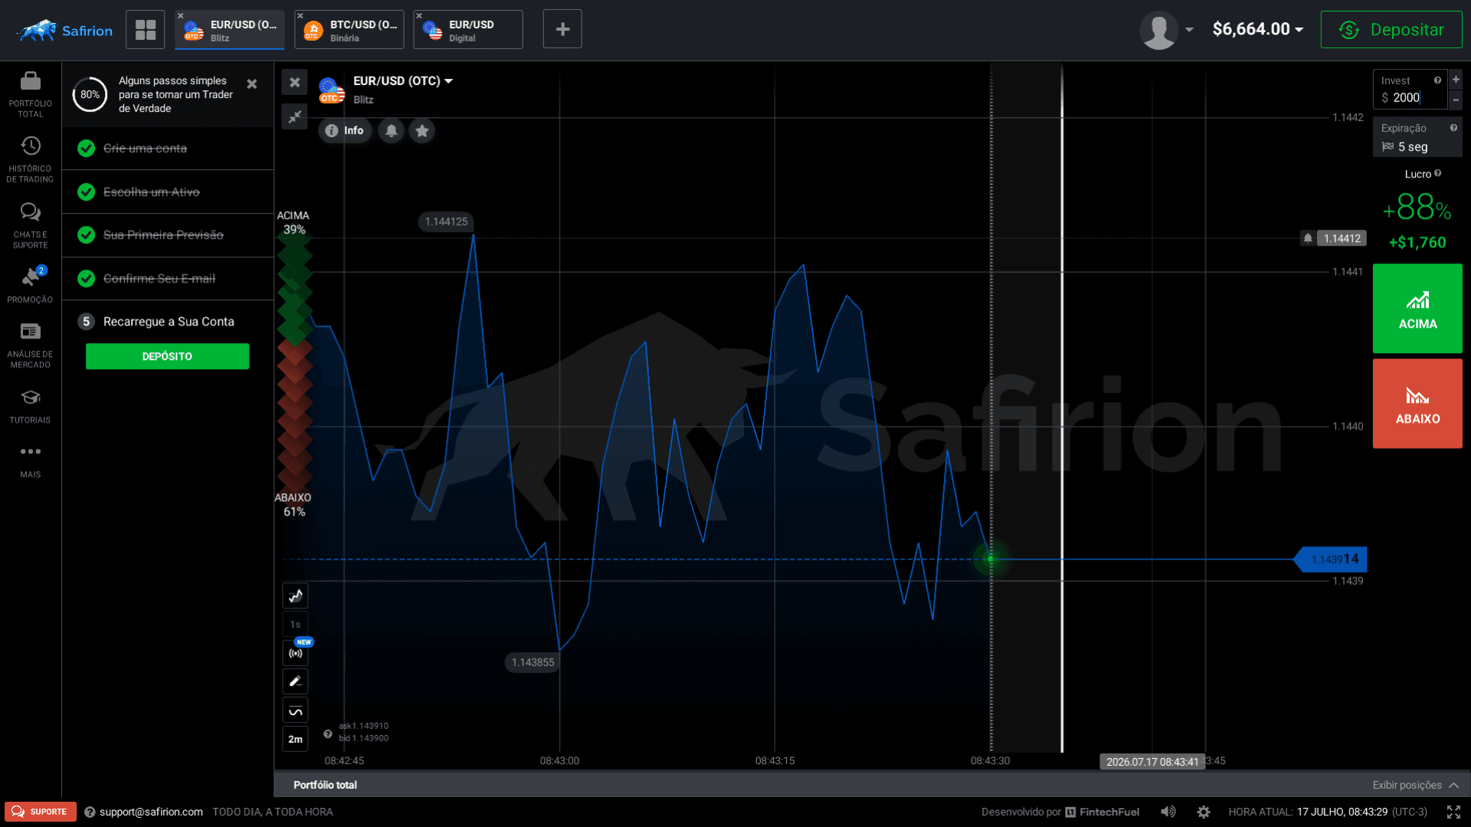Click the ask/bid help question icon
This screenshot has width=1471, height=827.
tap(328, 734)
